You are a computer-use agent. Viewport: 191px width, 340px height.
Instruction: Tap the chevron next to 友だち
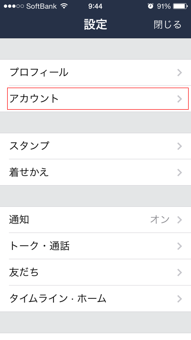[180, 272]
